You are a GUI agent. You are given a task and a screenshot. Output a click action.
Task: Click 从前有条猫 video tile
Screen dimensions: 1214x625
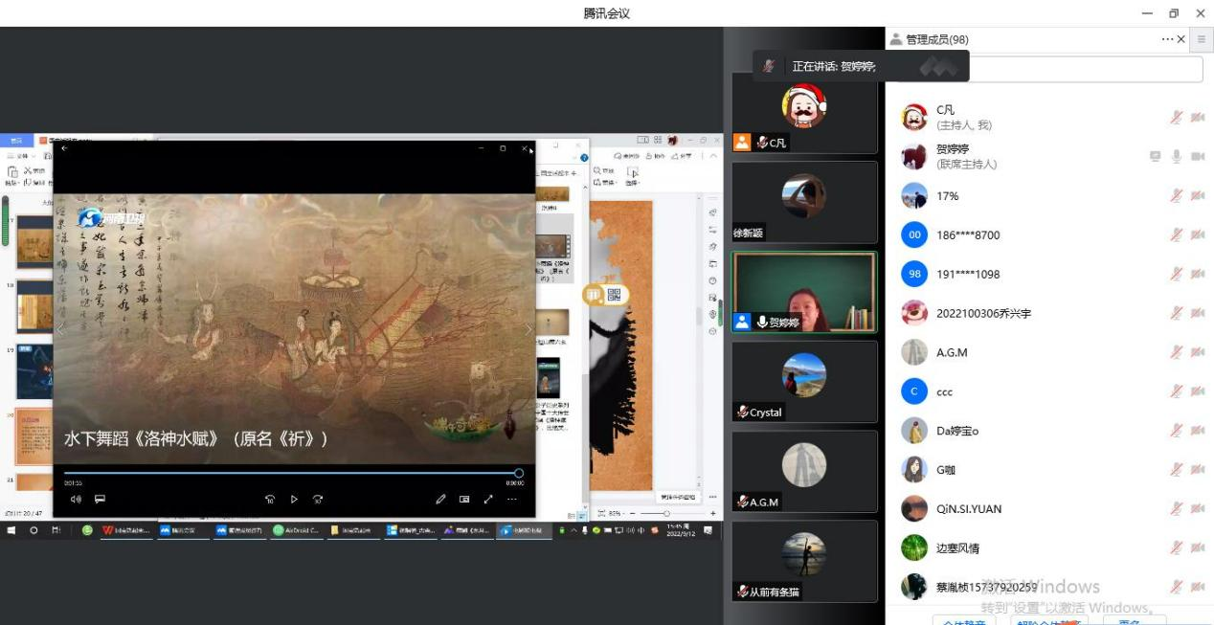[x=804, y=561]
